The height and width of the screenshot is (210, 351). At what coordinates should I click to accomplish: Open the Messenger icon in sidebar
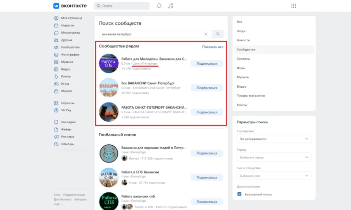(x=56, y=33)
